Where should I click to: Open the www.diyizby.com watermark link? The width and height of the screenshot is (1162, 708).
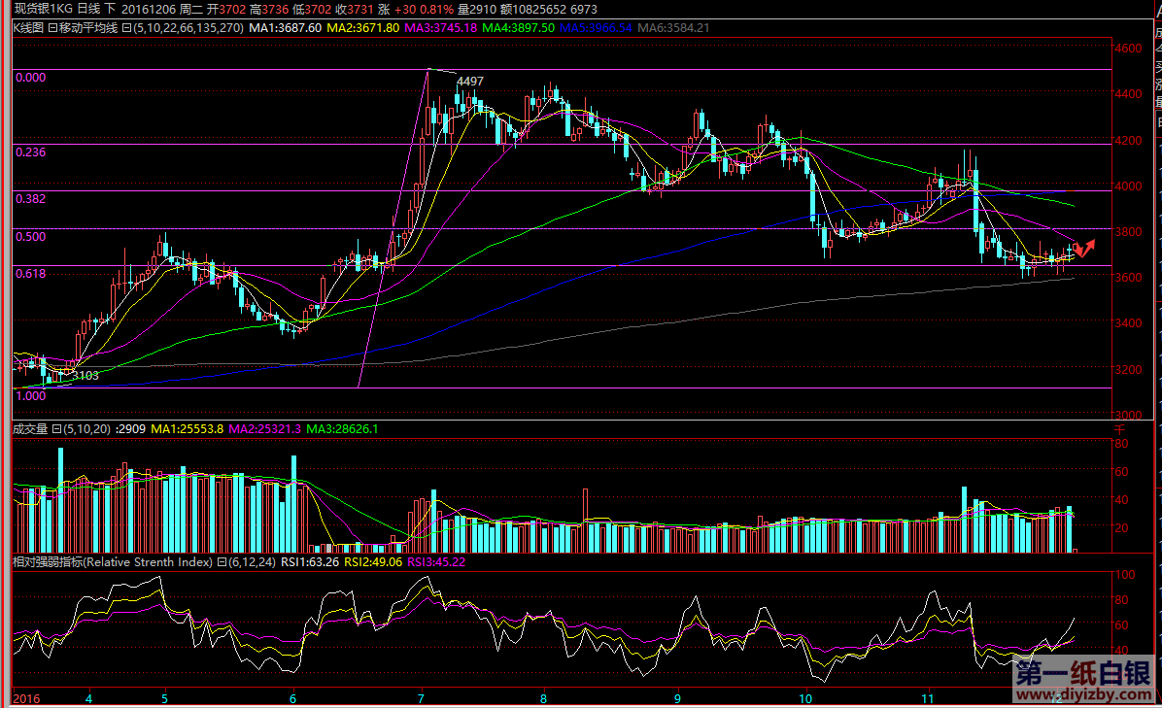pyautogui.click(x=1082, y=696)
